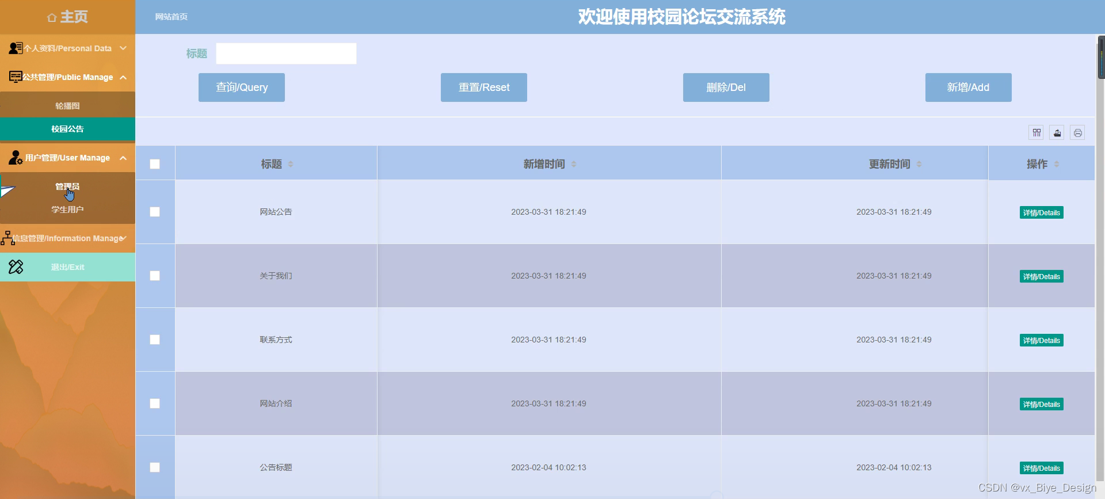Sort by 标题 column arrows

(x=291, y=164)
